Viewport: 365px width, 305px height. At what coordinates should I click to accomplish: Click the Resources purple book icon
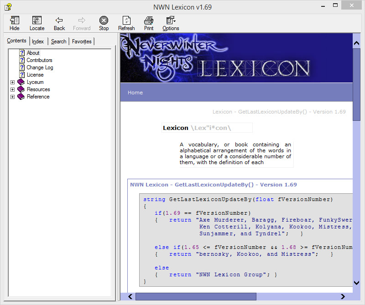pos(21,89)
